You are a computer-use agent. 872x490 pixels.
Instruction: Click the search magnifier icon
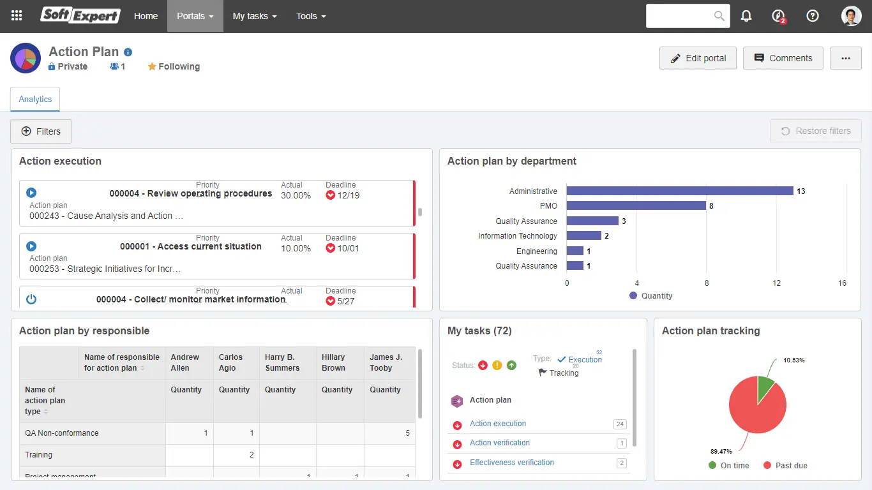click(x=719, y=16)
